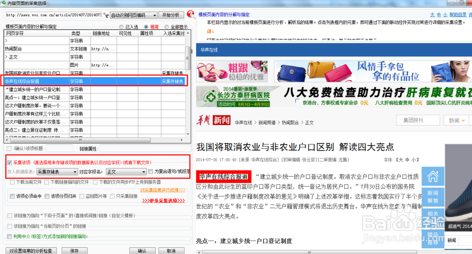
Task: Enable the 该项分页归并 checkbox
Action: [x=47, y=196]
